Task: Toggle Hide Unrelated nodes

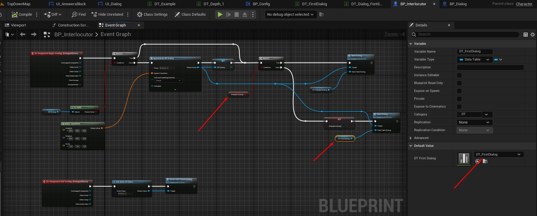Action: (x=107, y=15)
